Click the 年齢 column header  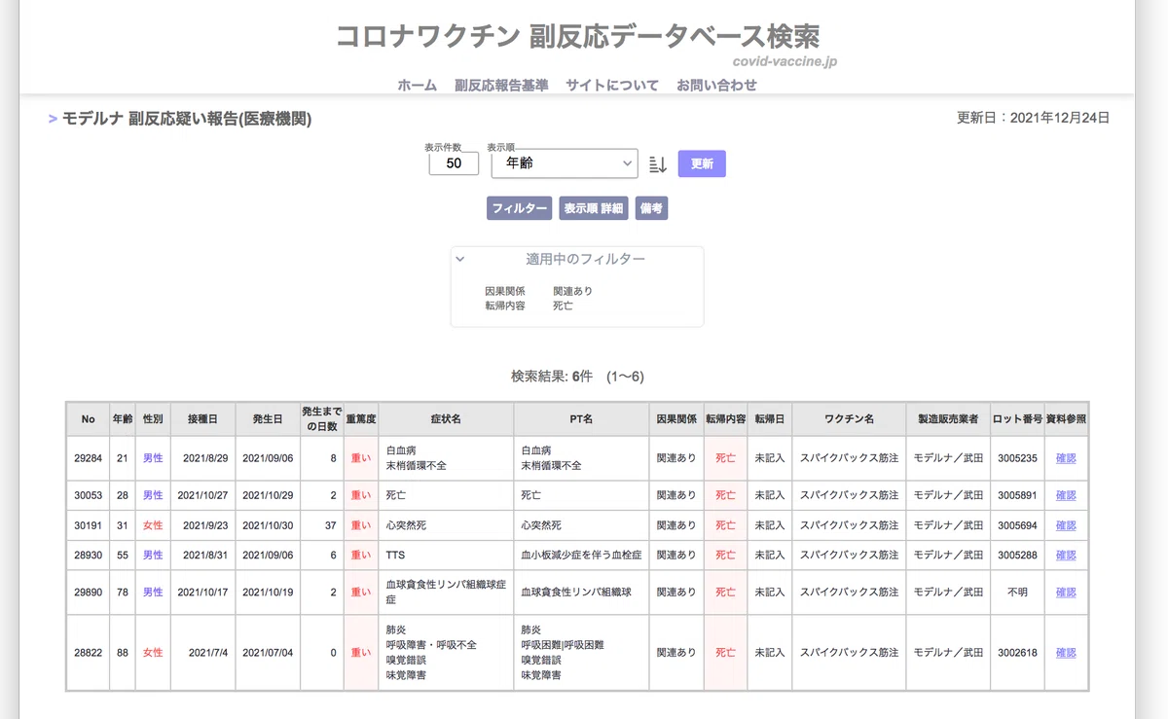(123, 419)
